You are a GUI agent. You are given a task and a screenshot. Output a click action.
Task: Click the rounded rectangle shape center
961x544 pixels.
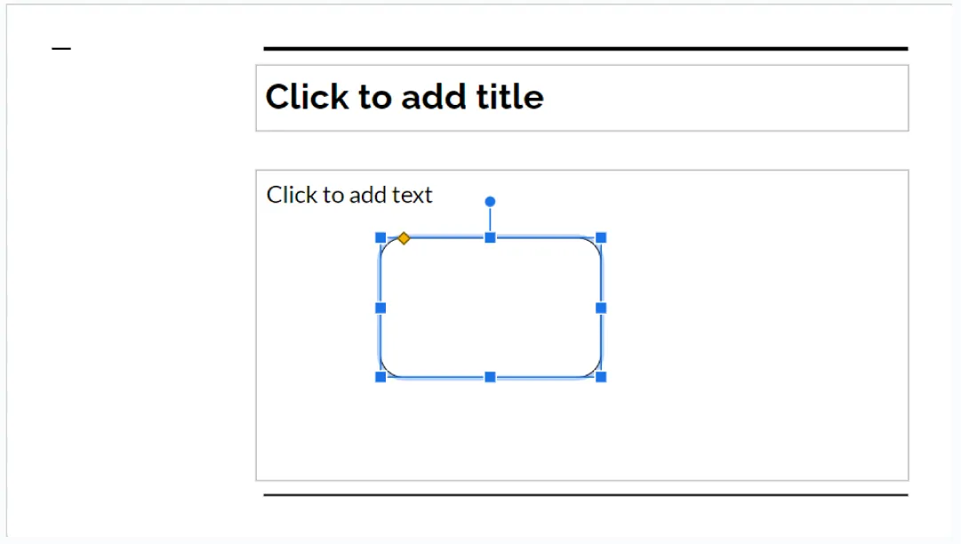point(491,307)
